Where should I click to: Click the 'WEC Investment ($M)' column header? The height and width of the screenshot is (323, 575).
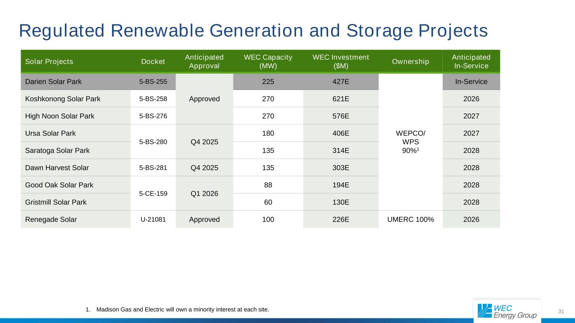(x=341, y=61)
